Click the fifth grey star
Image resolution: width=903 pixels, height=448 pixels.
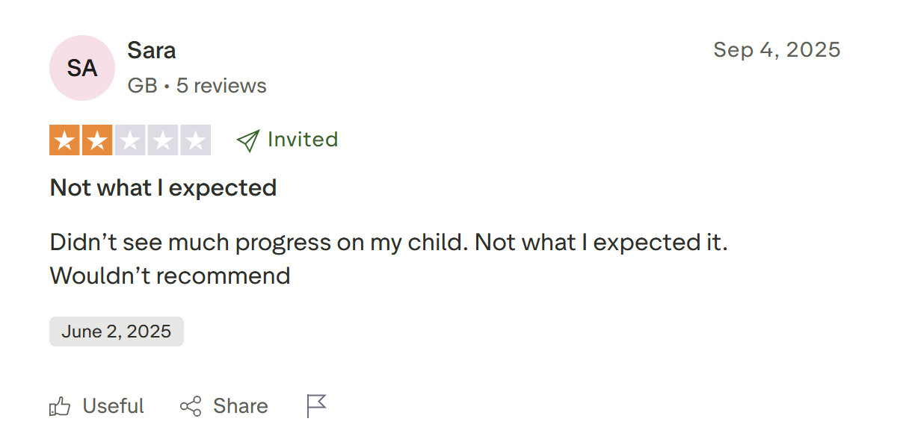[x=195, y=140]
